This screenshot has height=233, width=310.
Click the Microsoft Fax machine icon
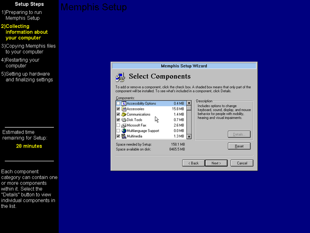124,125
